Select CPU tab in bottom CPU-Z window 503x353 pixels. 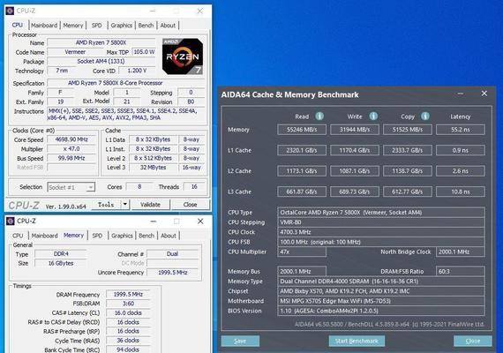click(x=18, y=236)
